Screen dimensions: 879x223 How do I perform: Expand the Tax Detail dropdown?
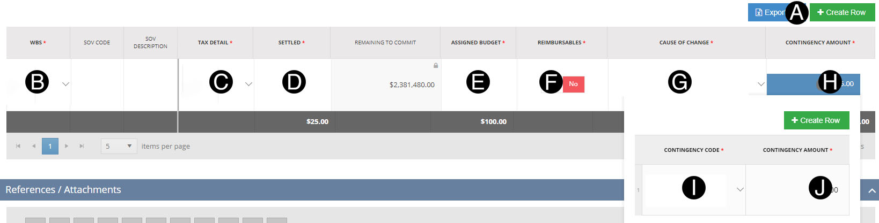tap(248, 84)
